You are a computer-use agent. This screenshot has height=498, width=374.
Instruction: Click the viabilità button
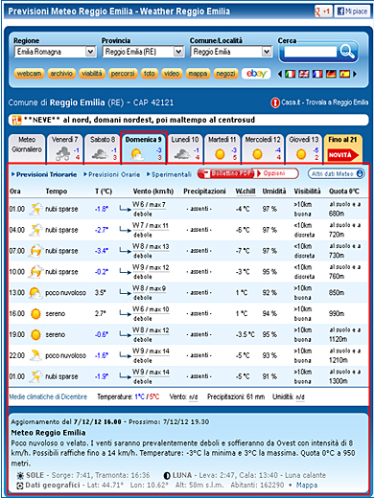[92, 74]
